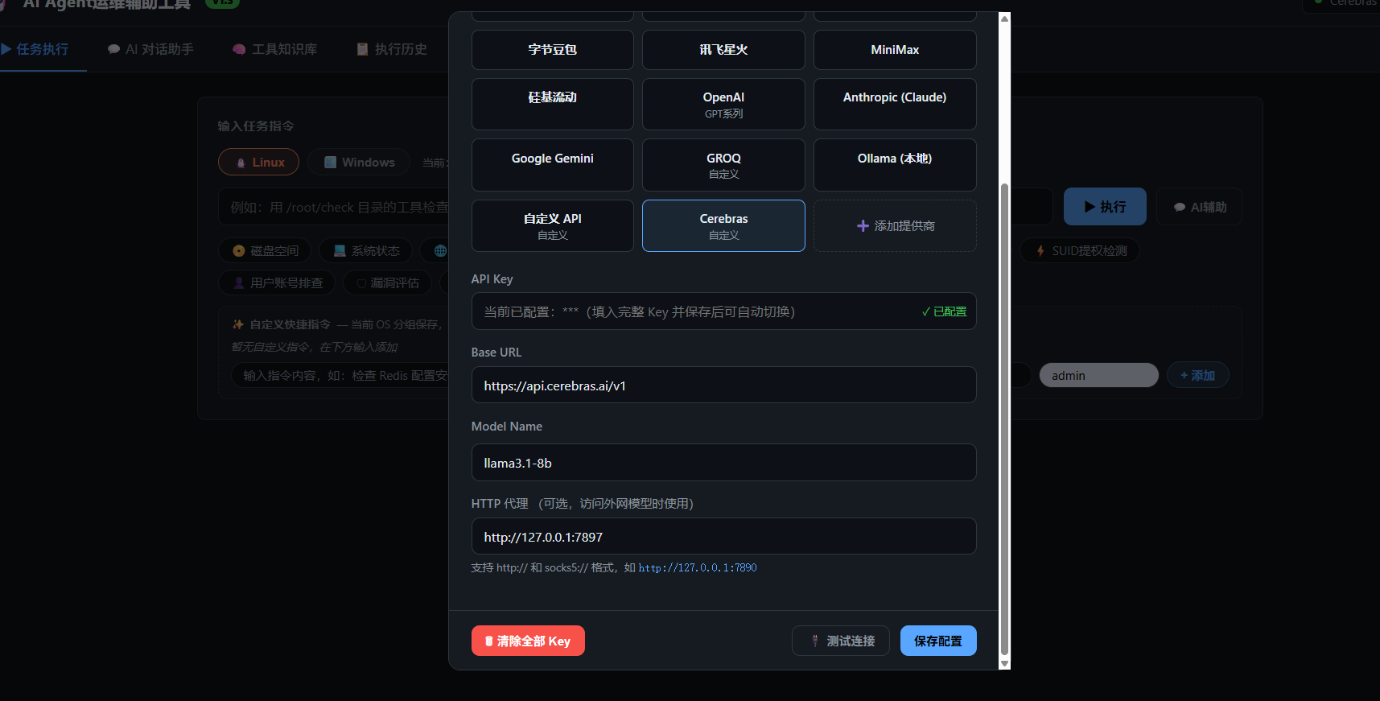
Task: Select the Linux OS option
Action: pos(259,162)
